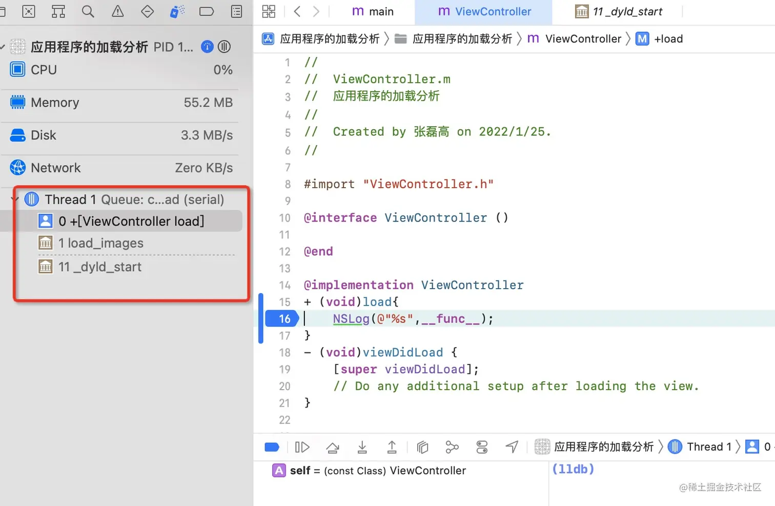Open the Test navigator diamond icon

148,11
